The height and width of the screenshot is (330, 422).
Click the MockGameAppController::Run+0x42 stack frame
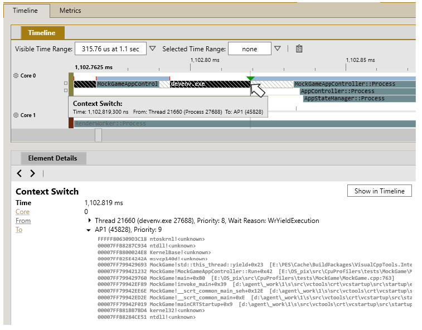(x=255, y=271)
